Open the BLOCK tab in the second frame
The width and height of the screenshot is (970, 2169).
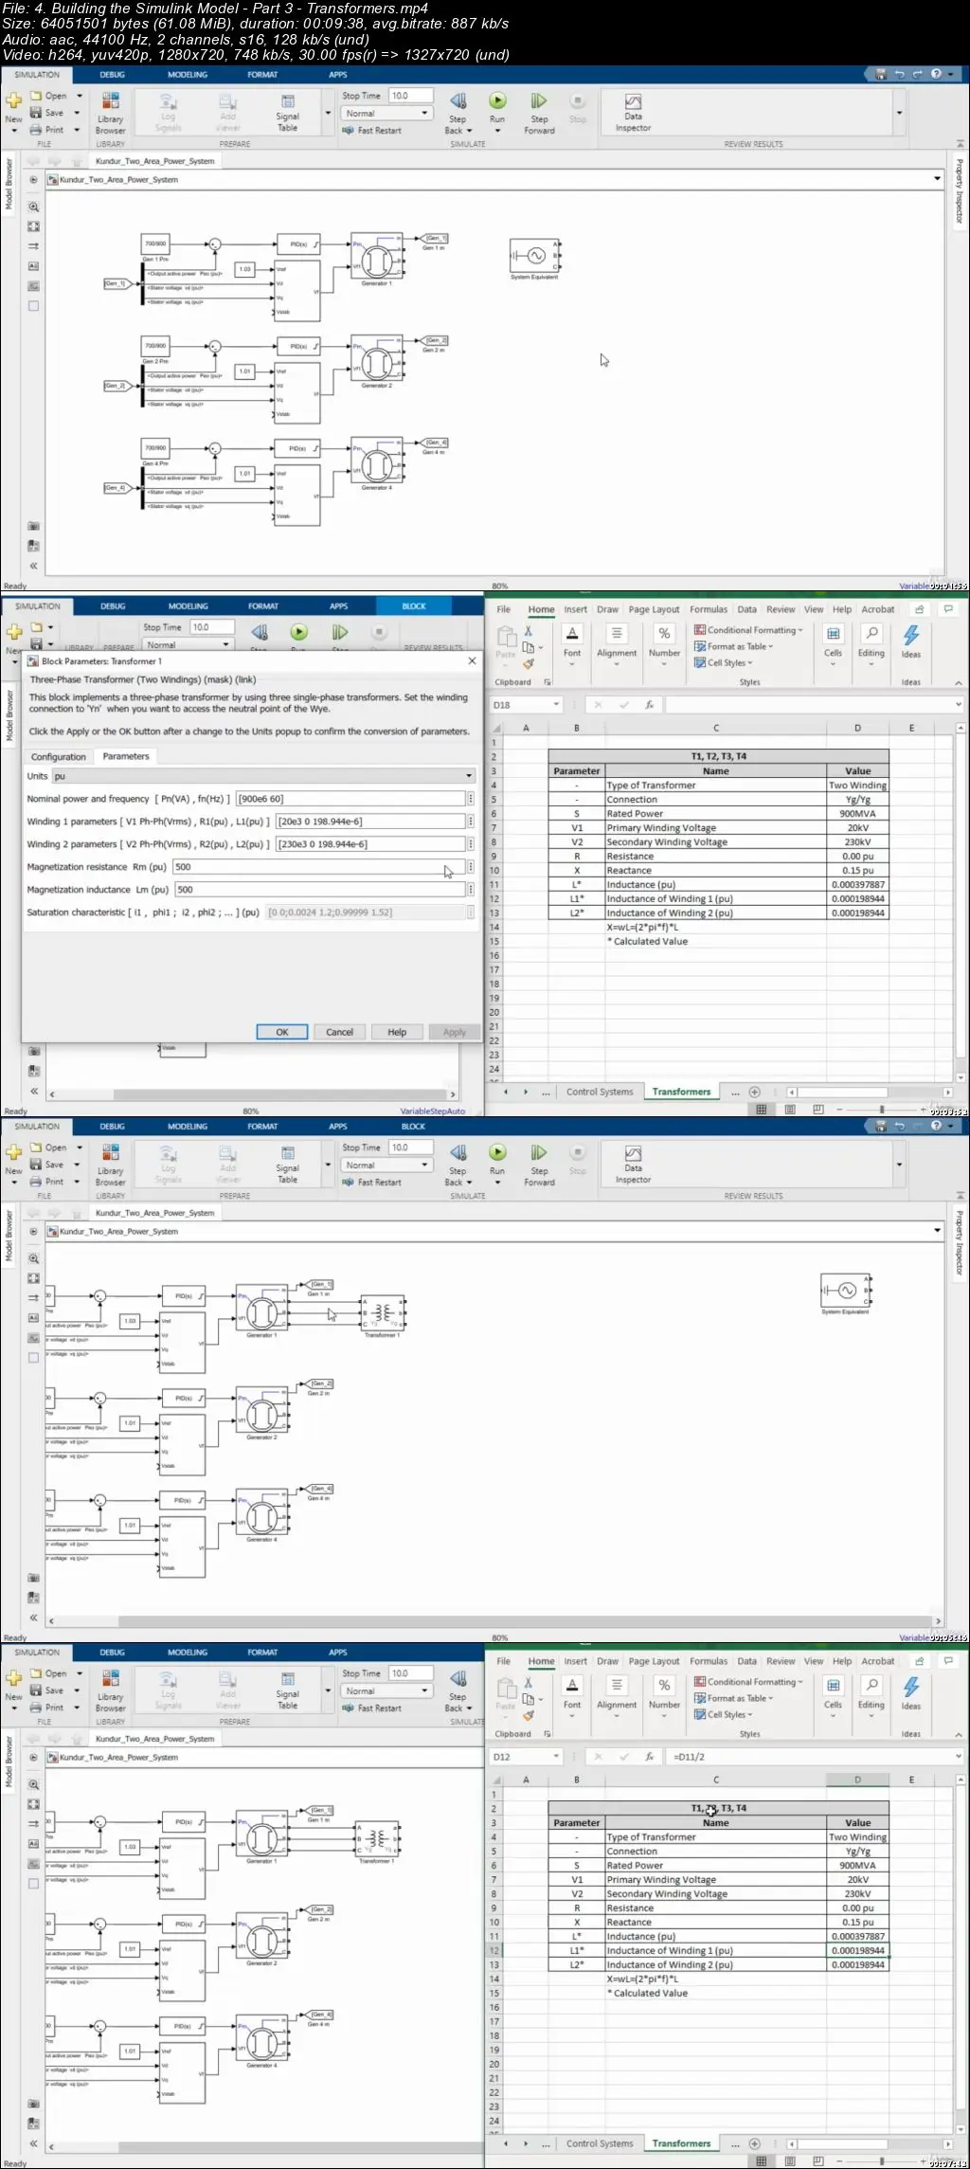[414, 606]
